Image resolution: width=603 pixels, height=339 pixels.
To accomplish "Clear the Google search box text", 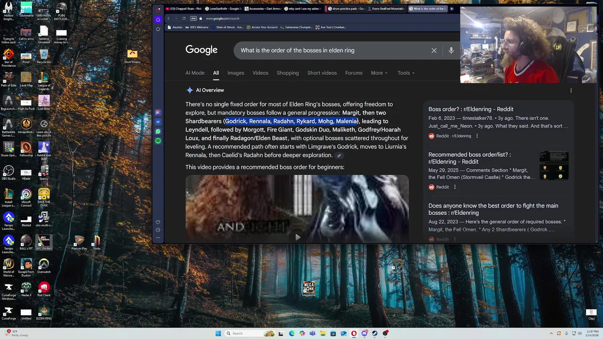I will (434, 50).
